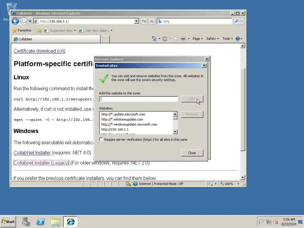
Task: Click the network tray icon
Action: 268,221
